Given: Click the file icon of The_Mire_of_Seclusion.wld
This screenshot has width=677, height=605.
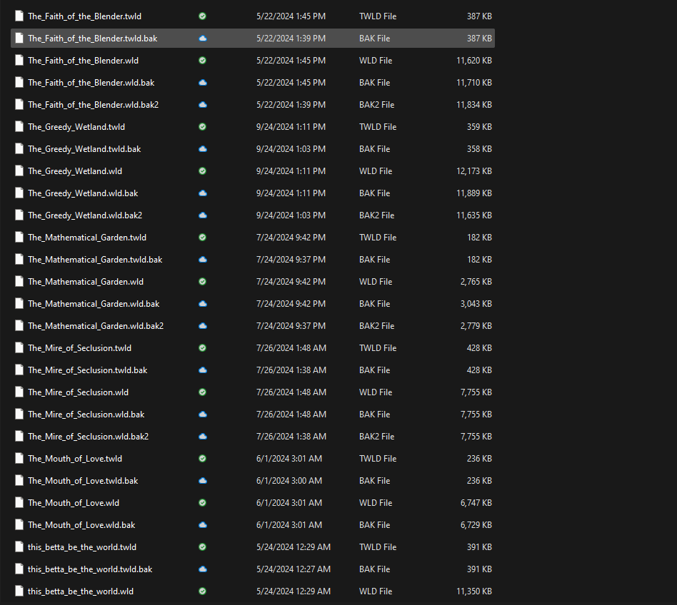Looking at the screenshot, I should pos(19,392).
